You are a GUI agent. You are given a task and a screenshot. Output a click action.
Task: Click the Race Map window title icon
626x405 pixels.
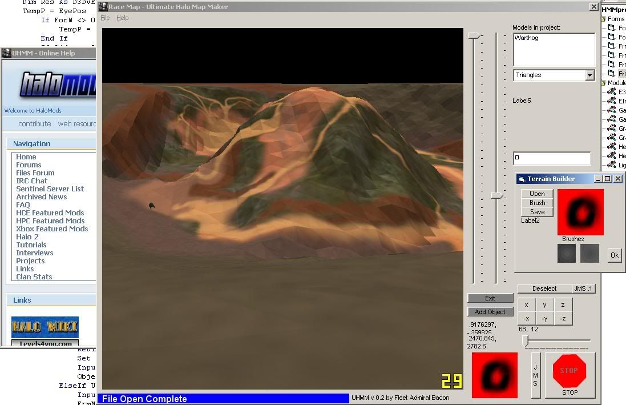click(x=103, y=7)
